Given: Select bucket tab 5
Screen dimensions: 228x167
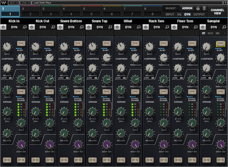Looking at the screenshot, I should coord(92,11).
